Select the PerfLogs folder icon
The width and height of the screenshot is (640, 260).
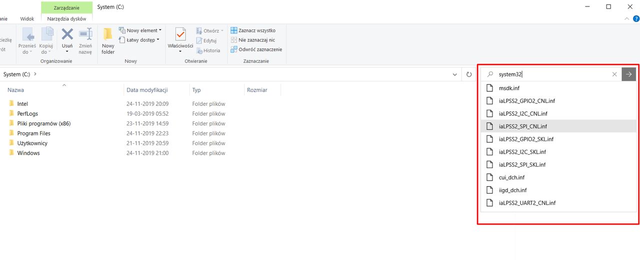pyautogui.click(x=12, y=114)
